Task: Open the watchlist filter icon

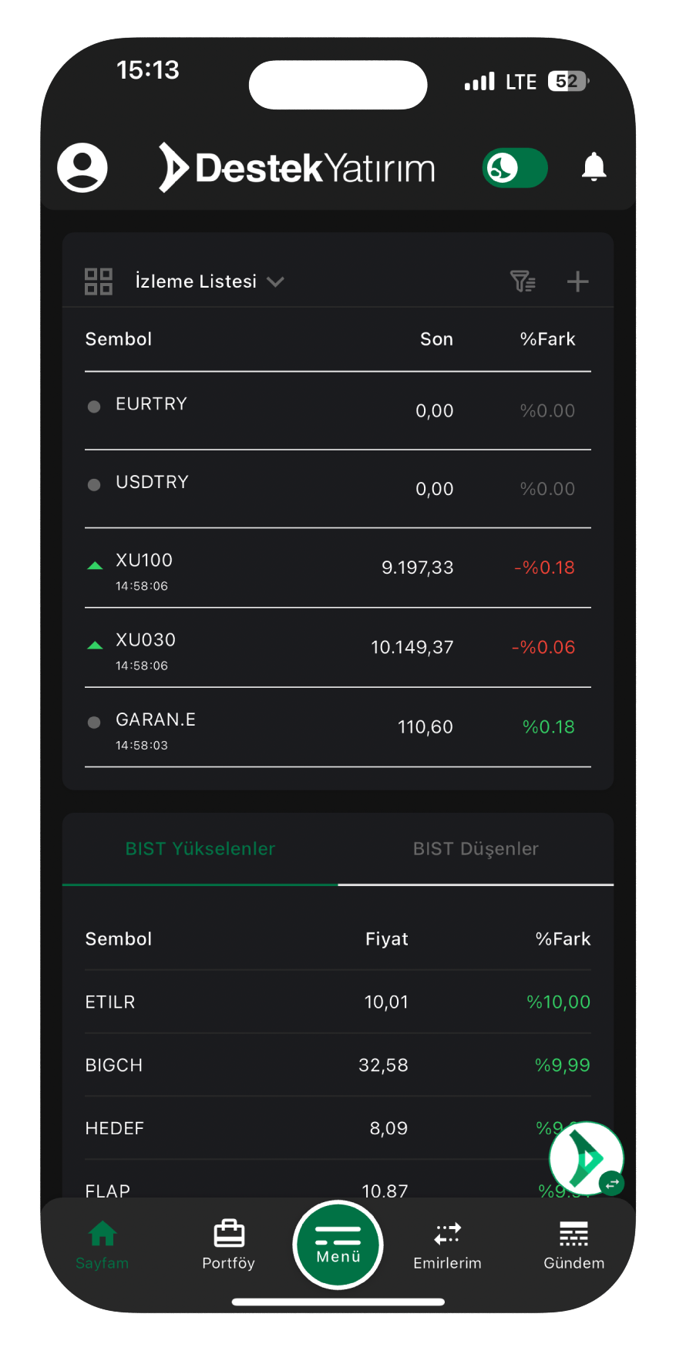Action: tap(523, 281)
